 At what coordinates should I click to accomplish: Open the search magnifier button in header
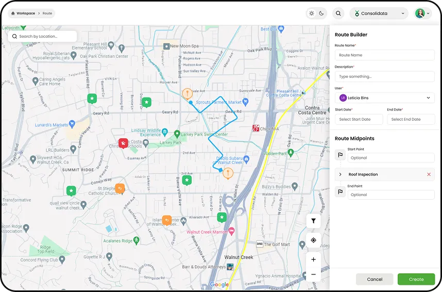(x=338, y=13)
